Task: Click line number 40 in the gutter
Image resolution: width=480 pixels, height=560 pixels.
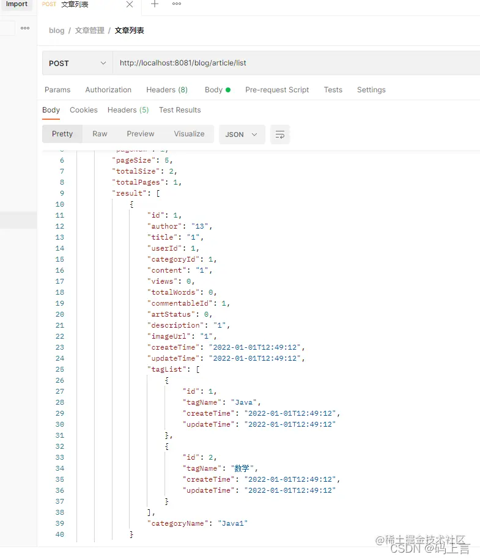Action: tap(60, 535)
